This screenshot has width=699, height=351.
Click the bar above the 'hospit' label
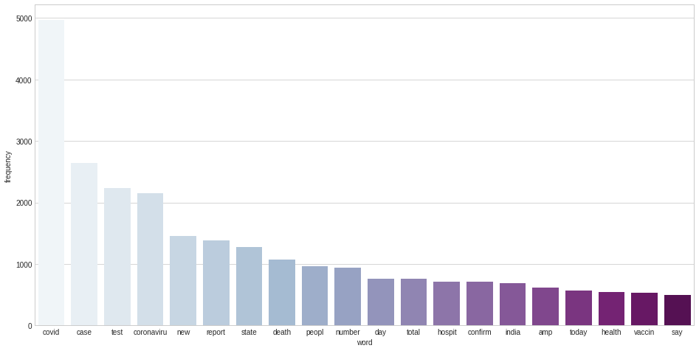click(x=447, y=304)
